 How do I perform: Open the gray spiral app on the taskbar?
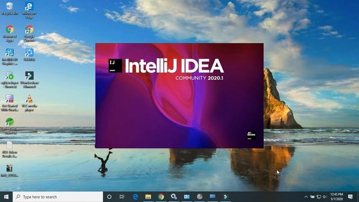point(200,197)
